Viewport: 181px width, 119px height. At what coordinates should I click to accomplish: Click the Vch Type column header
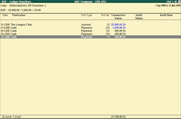tap(87, 15)
